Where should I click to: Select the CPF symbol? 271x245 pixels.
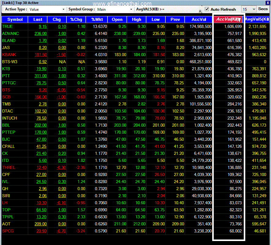[x=6, y=174]
